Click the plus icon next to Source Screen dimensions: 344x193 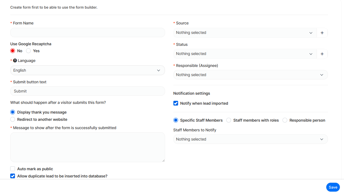tap(322, 33)
